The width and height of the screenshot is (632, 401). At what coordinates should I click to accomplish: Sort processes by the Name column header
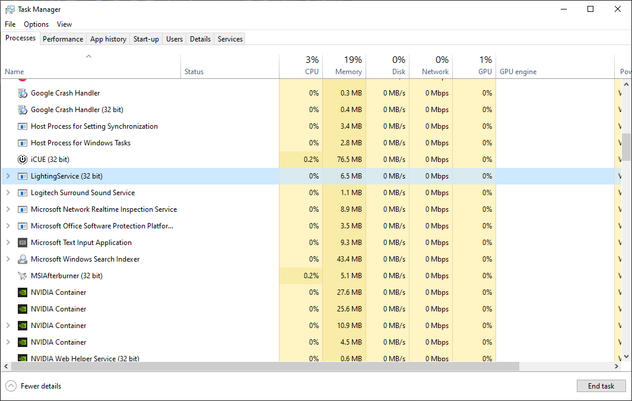[91, 66]
